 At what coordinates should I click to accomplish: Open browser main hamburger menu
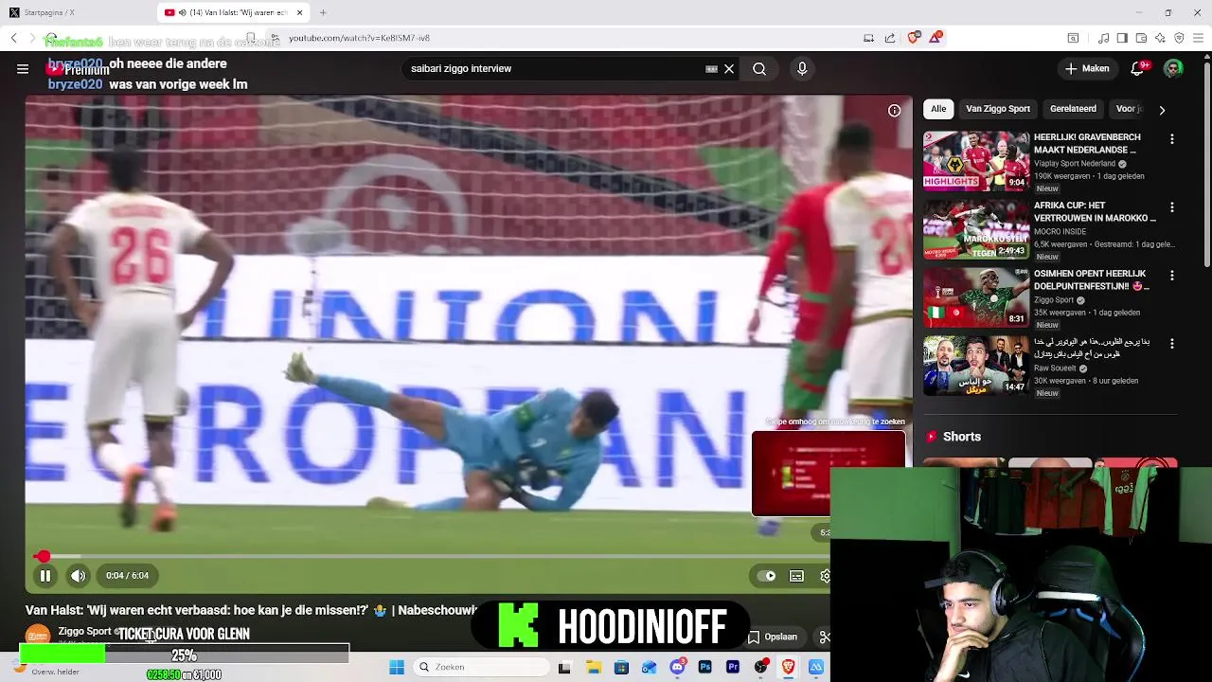[1198, 38]
